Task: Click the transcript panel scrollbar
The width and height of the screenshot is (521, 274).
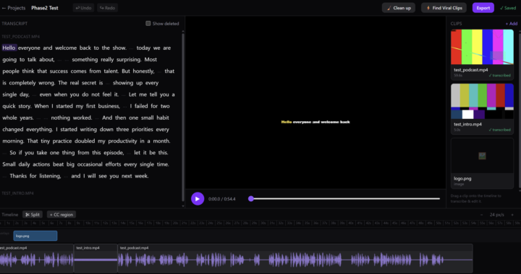Action: [x=183, y=116]
